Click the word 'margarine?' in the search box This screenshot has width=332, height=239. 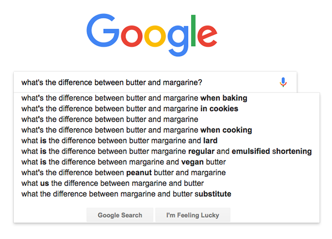(x=183, y=82)
